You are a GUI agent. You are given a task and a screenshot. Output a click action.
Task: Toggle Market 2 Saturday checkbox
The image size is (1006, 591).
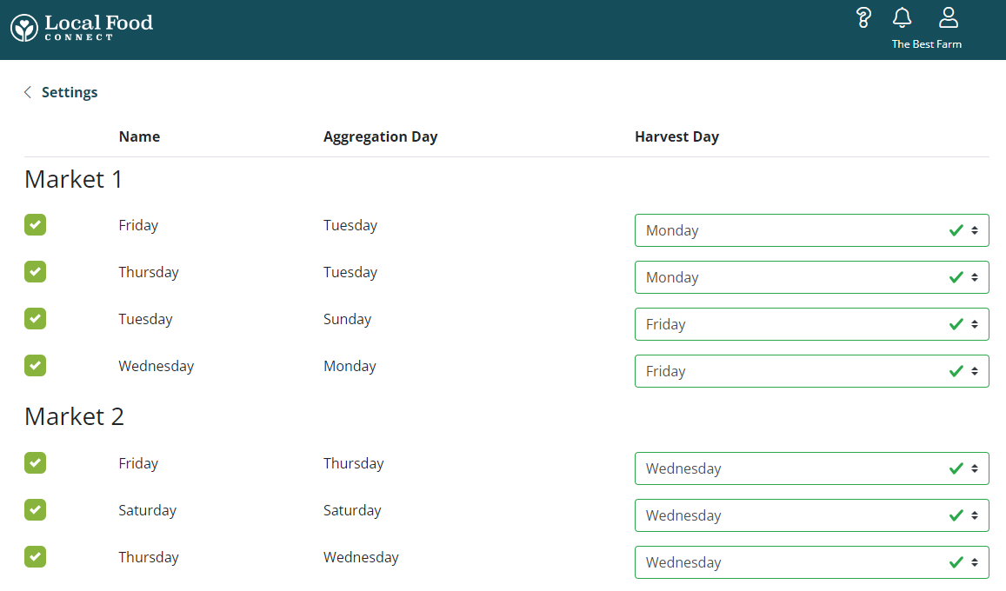pyautogui.click(x=35, y=510)
